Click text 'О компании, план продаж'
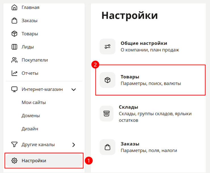This screenshot has height=173, width=210. 150,50
